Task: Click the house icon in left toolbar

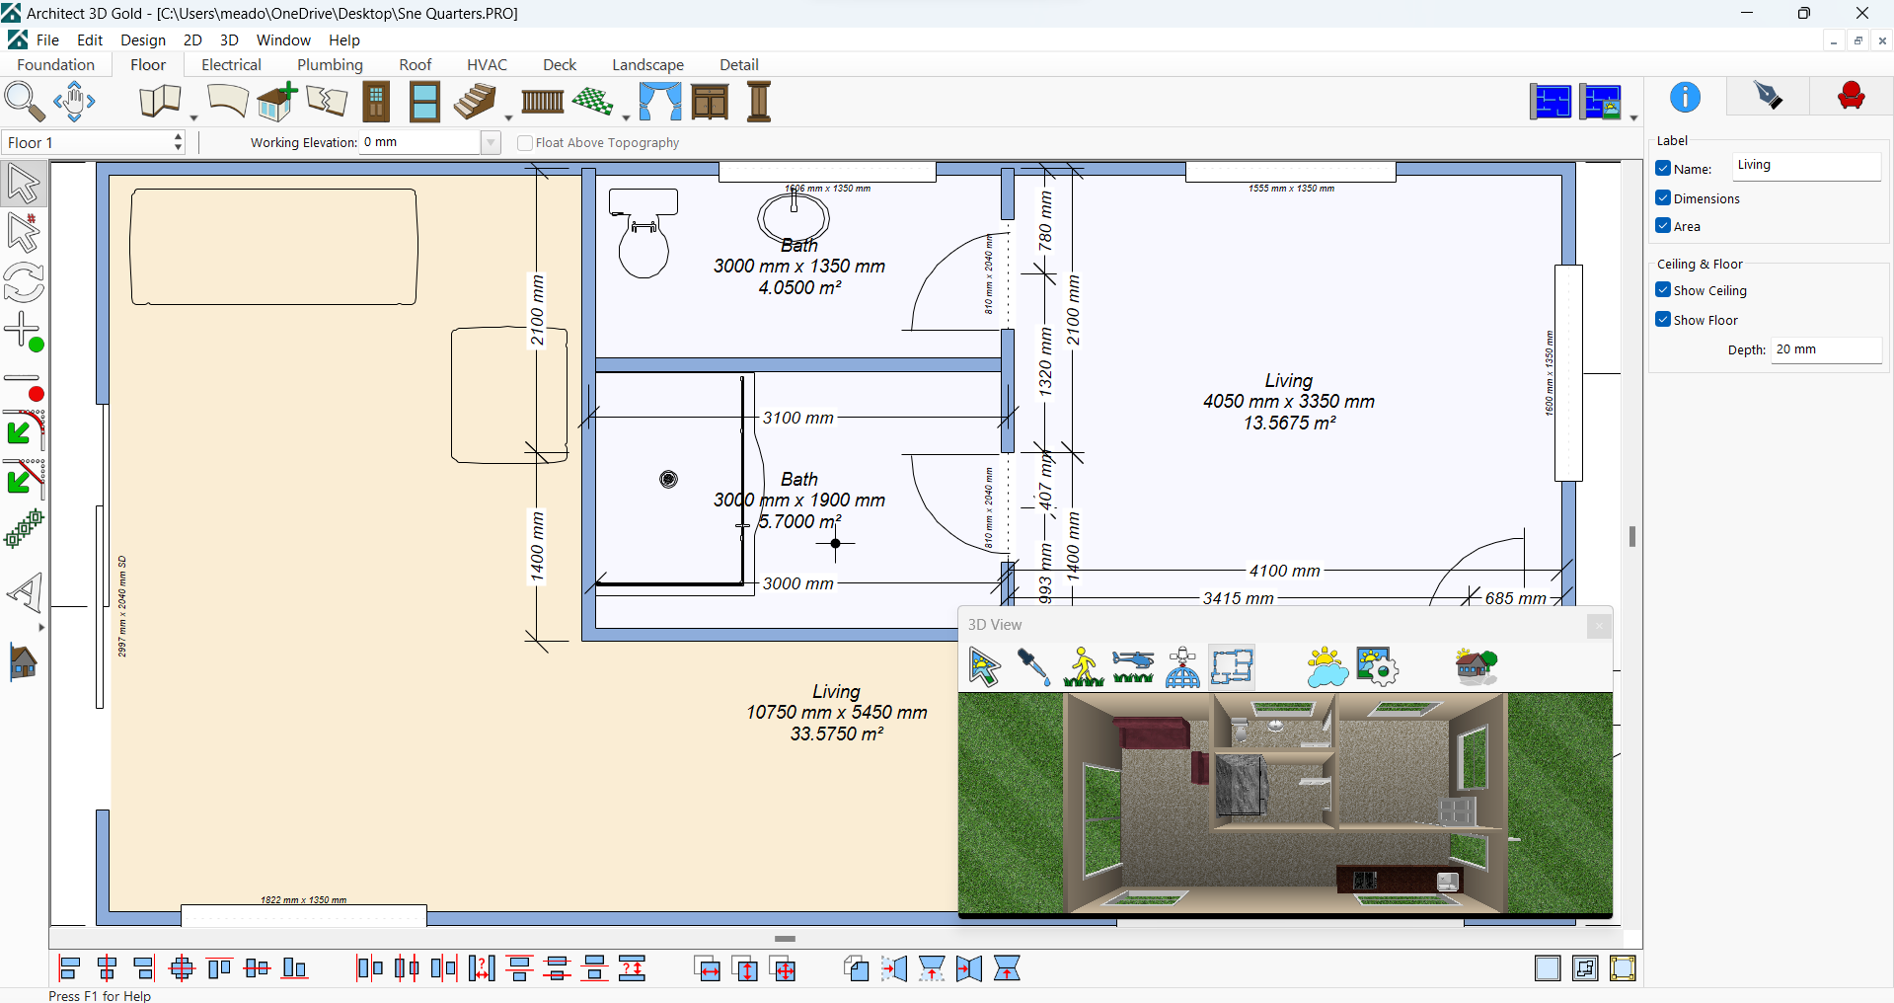Action: (24, 662)
